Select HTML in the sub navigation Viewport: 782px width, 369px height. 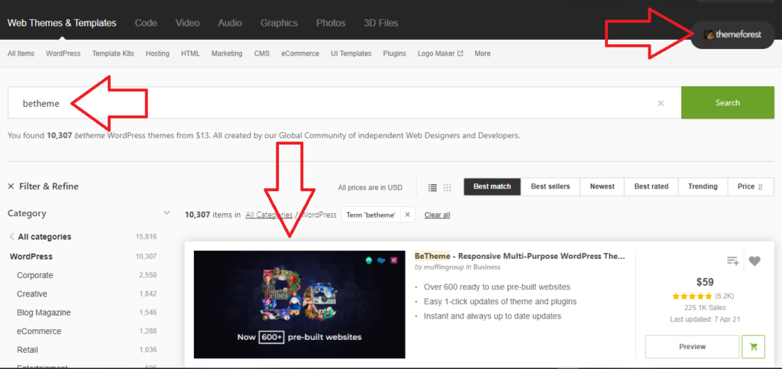point(190,53)
